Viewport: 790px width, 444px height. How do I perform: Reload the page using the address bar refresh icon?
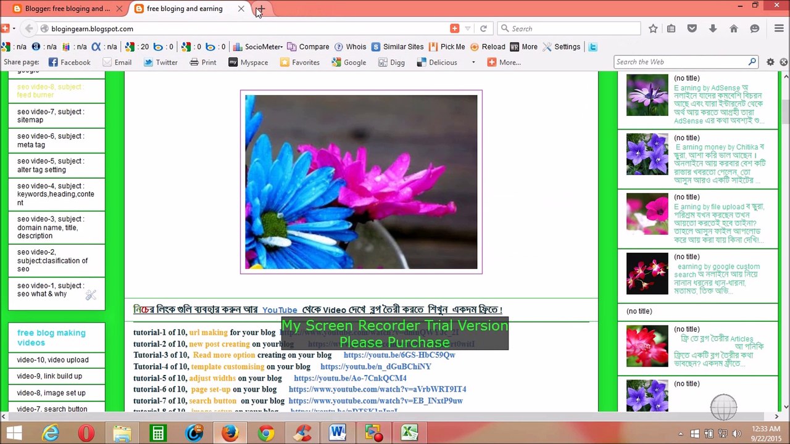pos(483,28)
